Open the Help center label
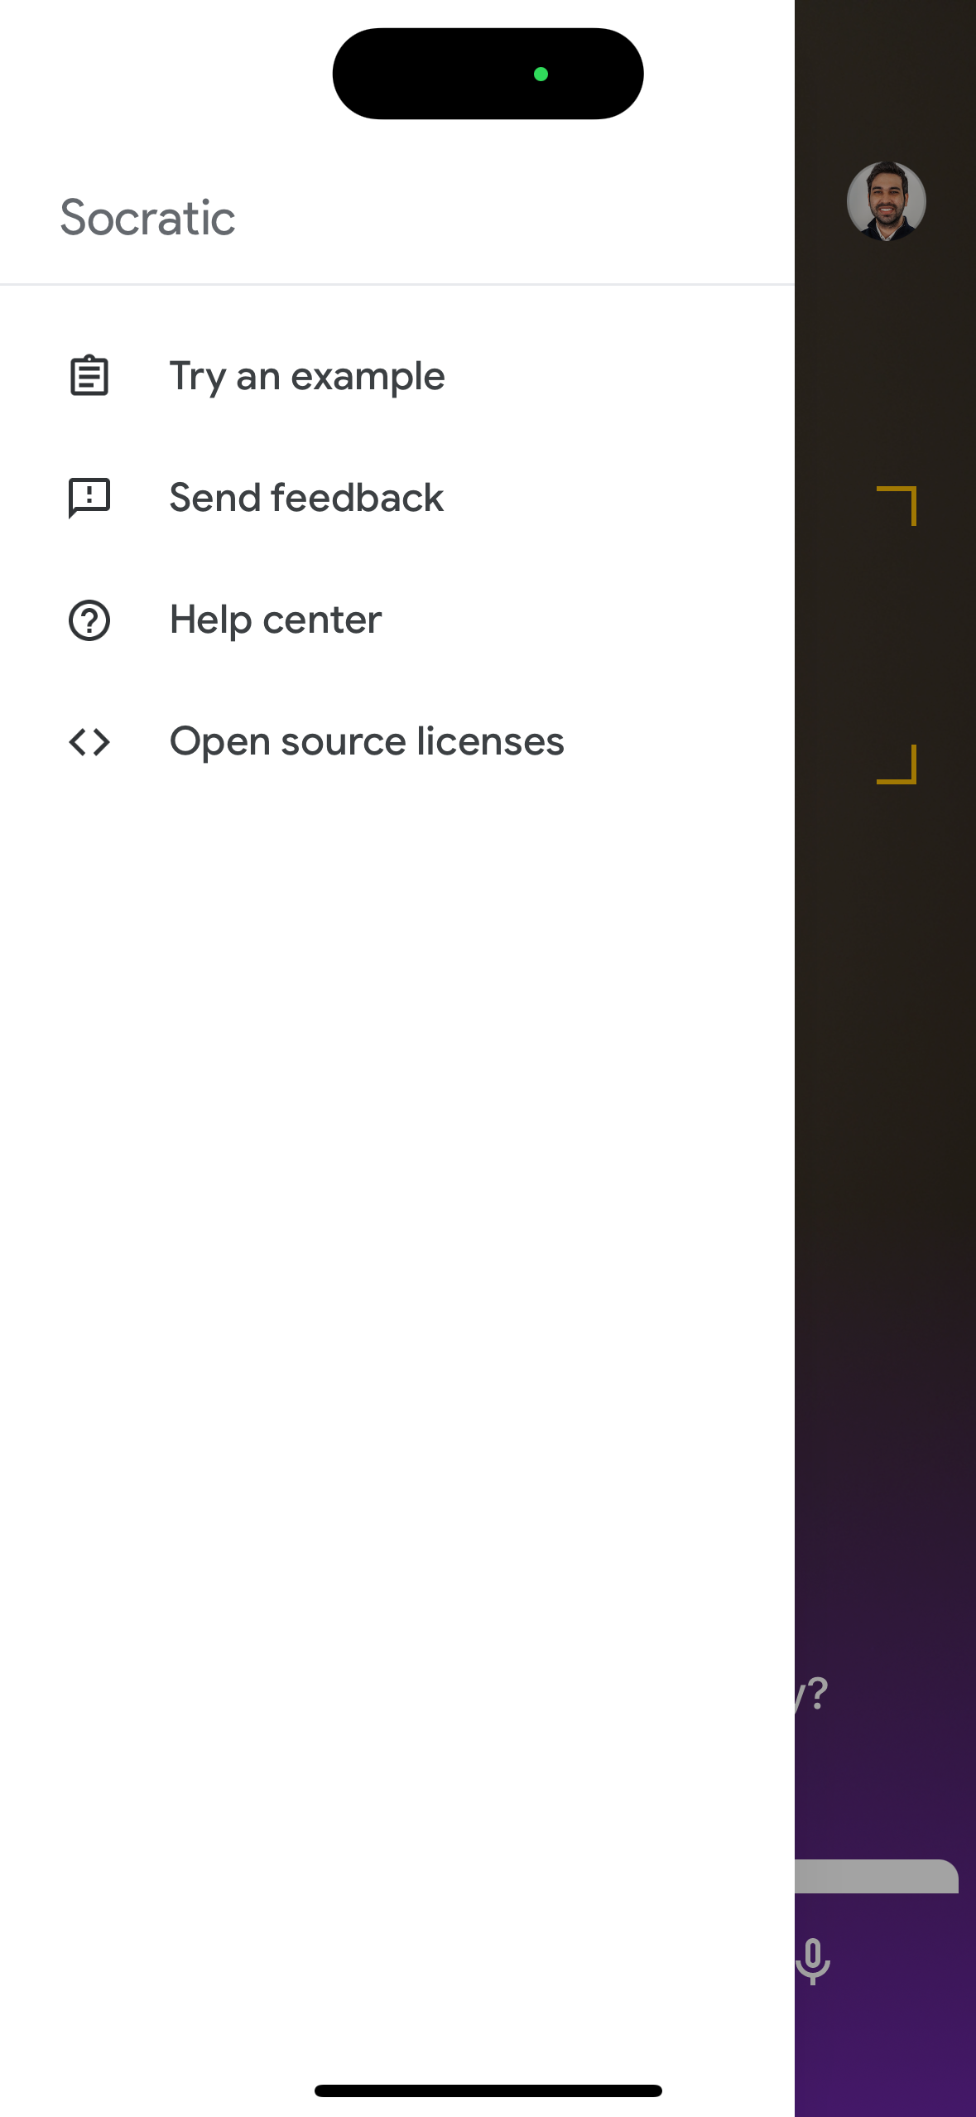The image size is (976, 2117). [x=276, y=620]
